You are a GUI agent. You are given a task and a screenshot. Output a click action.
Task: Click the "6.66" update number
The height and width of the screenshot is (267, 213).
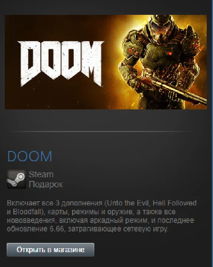coord(57,229)
